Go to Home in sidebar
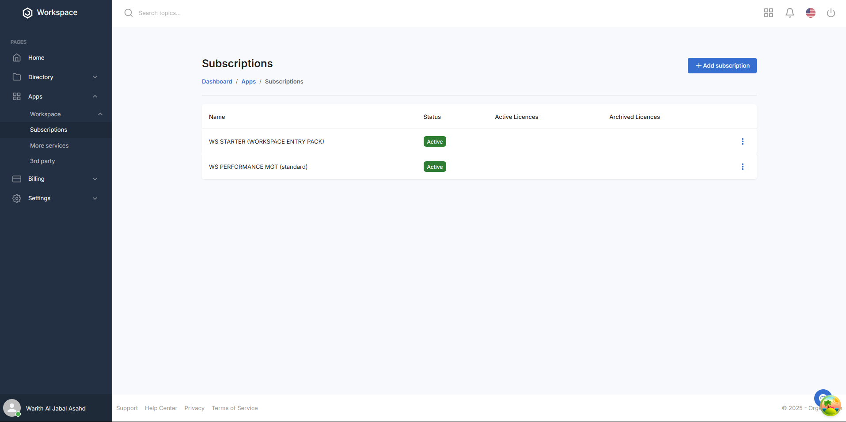The width and height of the screenshot is (846, 422). [x=36, y=58]
